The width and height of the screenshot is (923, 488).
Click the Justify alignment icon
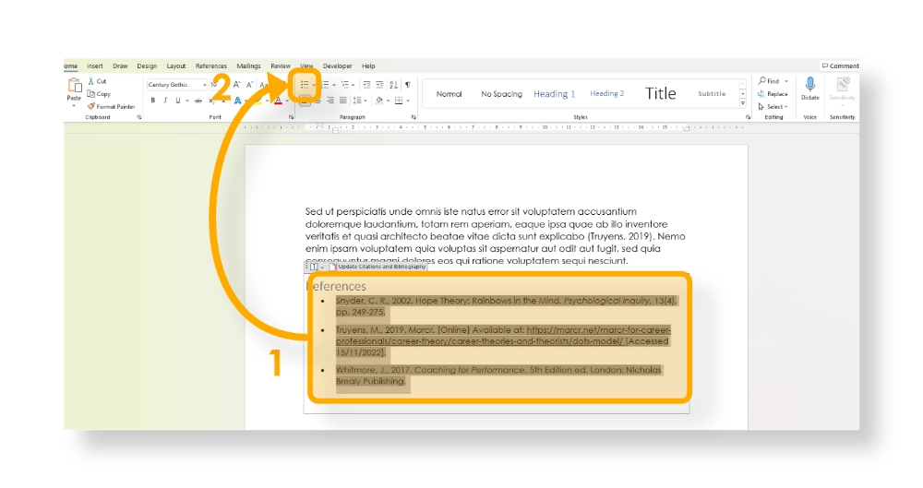pyautogui.click(x=342, y=100)
